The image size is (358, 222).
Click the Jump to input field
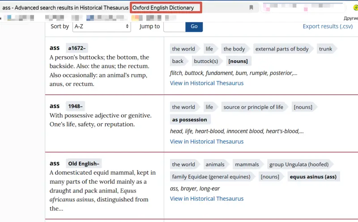(x=175, y=26)
